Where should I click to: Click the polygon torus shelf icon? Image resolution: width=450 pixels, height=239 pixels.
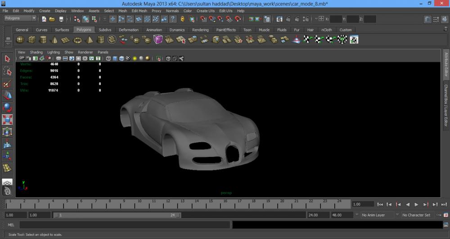77,40
